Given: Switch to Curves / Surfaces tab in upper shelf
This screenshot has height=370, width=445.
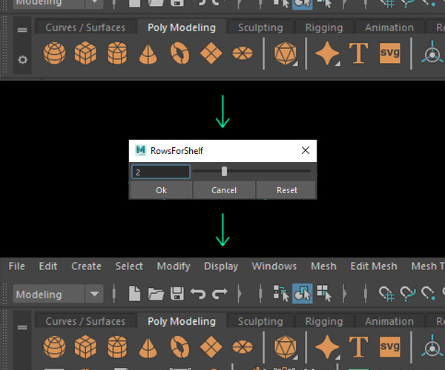Looking at the screenshot, I should pyautogui.click(x=85, y=27).
